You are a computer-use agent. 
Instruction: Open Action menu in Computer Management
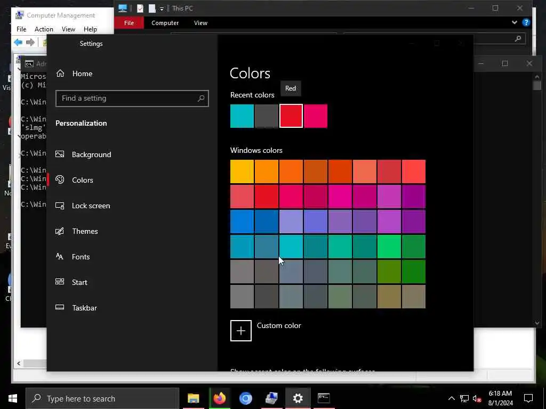[44, 29]
